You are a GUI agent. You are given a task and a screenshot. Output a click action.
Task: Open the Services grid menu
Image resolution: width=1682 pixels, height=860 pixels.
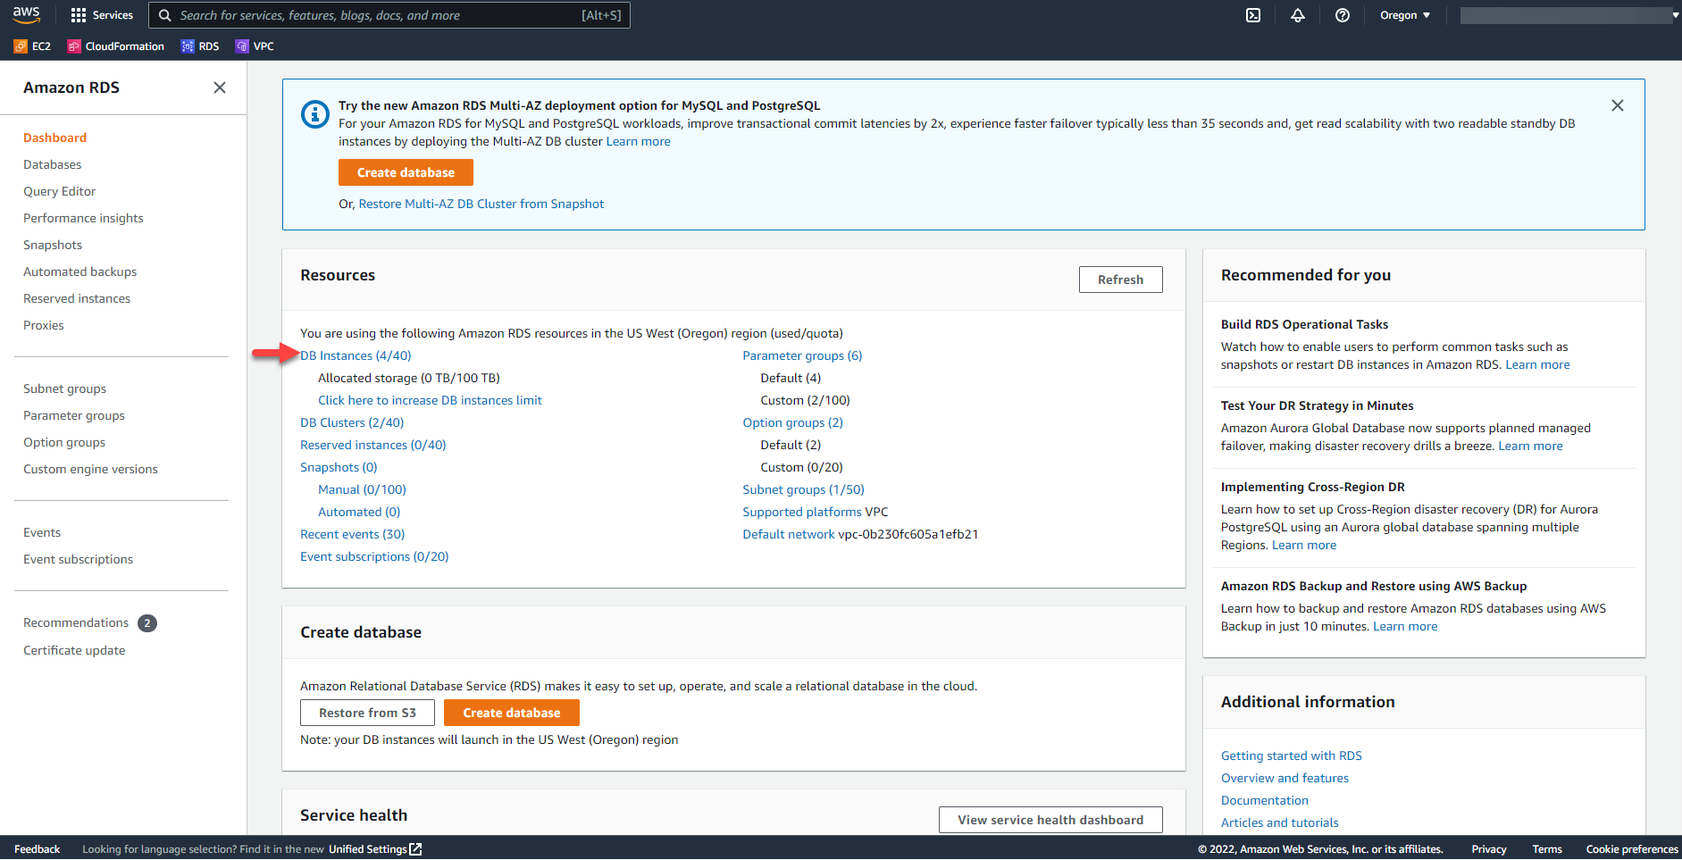tap(101, 15)
